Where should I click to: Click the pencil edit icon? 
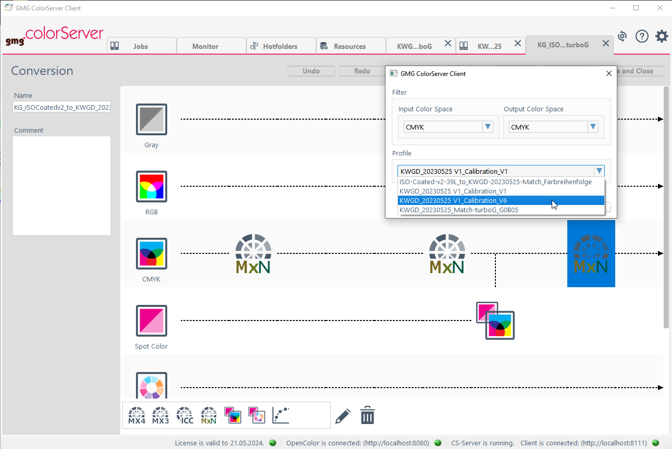click(343, 416)
